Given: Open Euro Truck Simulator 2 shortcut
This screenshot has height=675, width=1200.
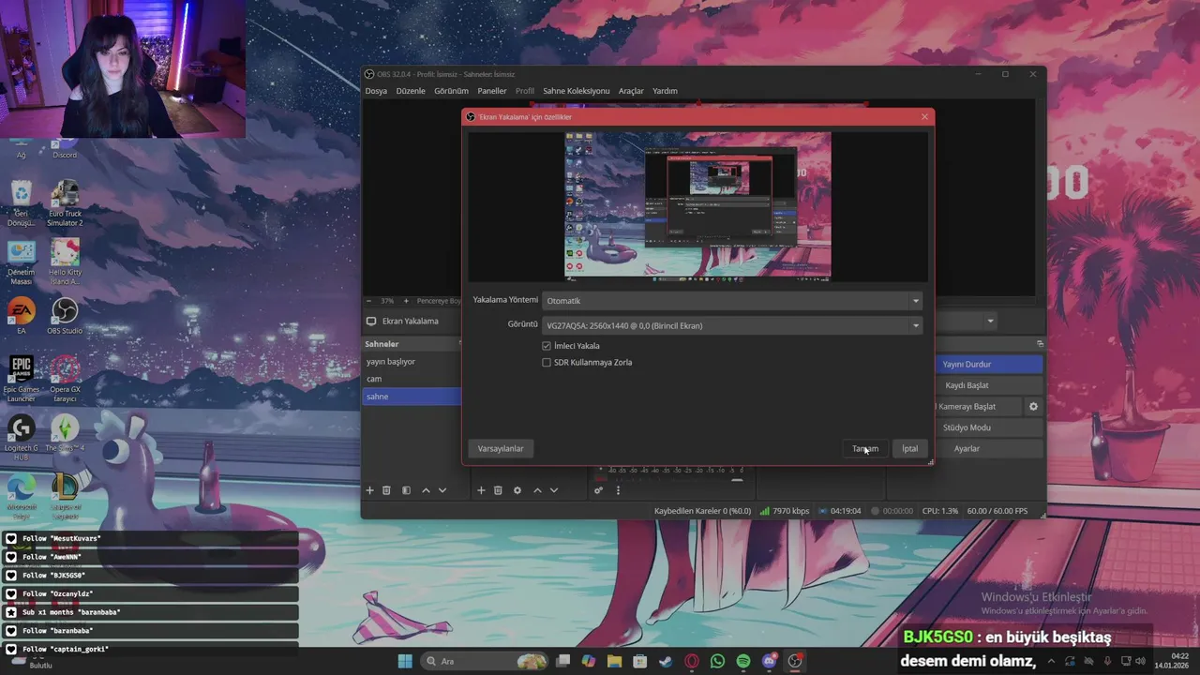Looking at the screenshot, I should pyautogui.click(x=65, y=203).
